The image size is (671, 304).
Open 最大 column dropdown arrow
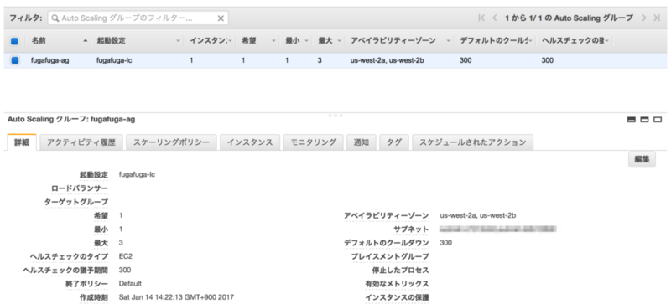click(x=339, y=42)
